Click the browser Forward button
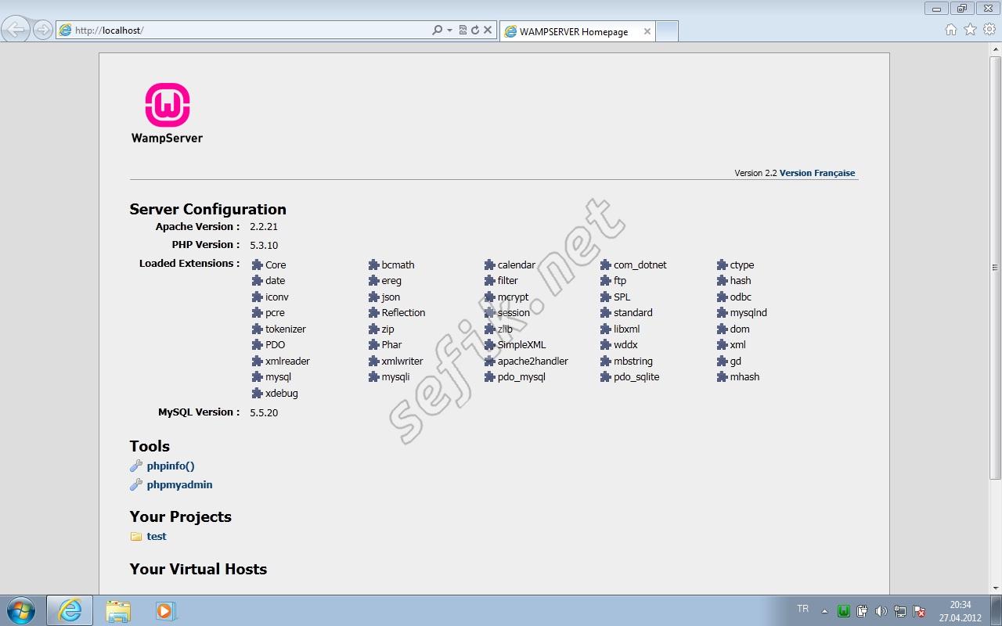1002x626 pixels. point(42,30)
